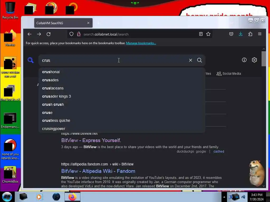The height and width of the screenshot is (202, 270).
Task: Open SearXNG preferences gear
Action: click(x=254, y=60)
